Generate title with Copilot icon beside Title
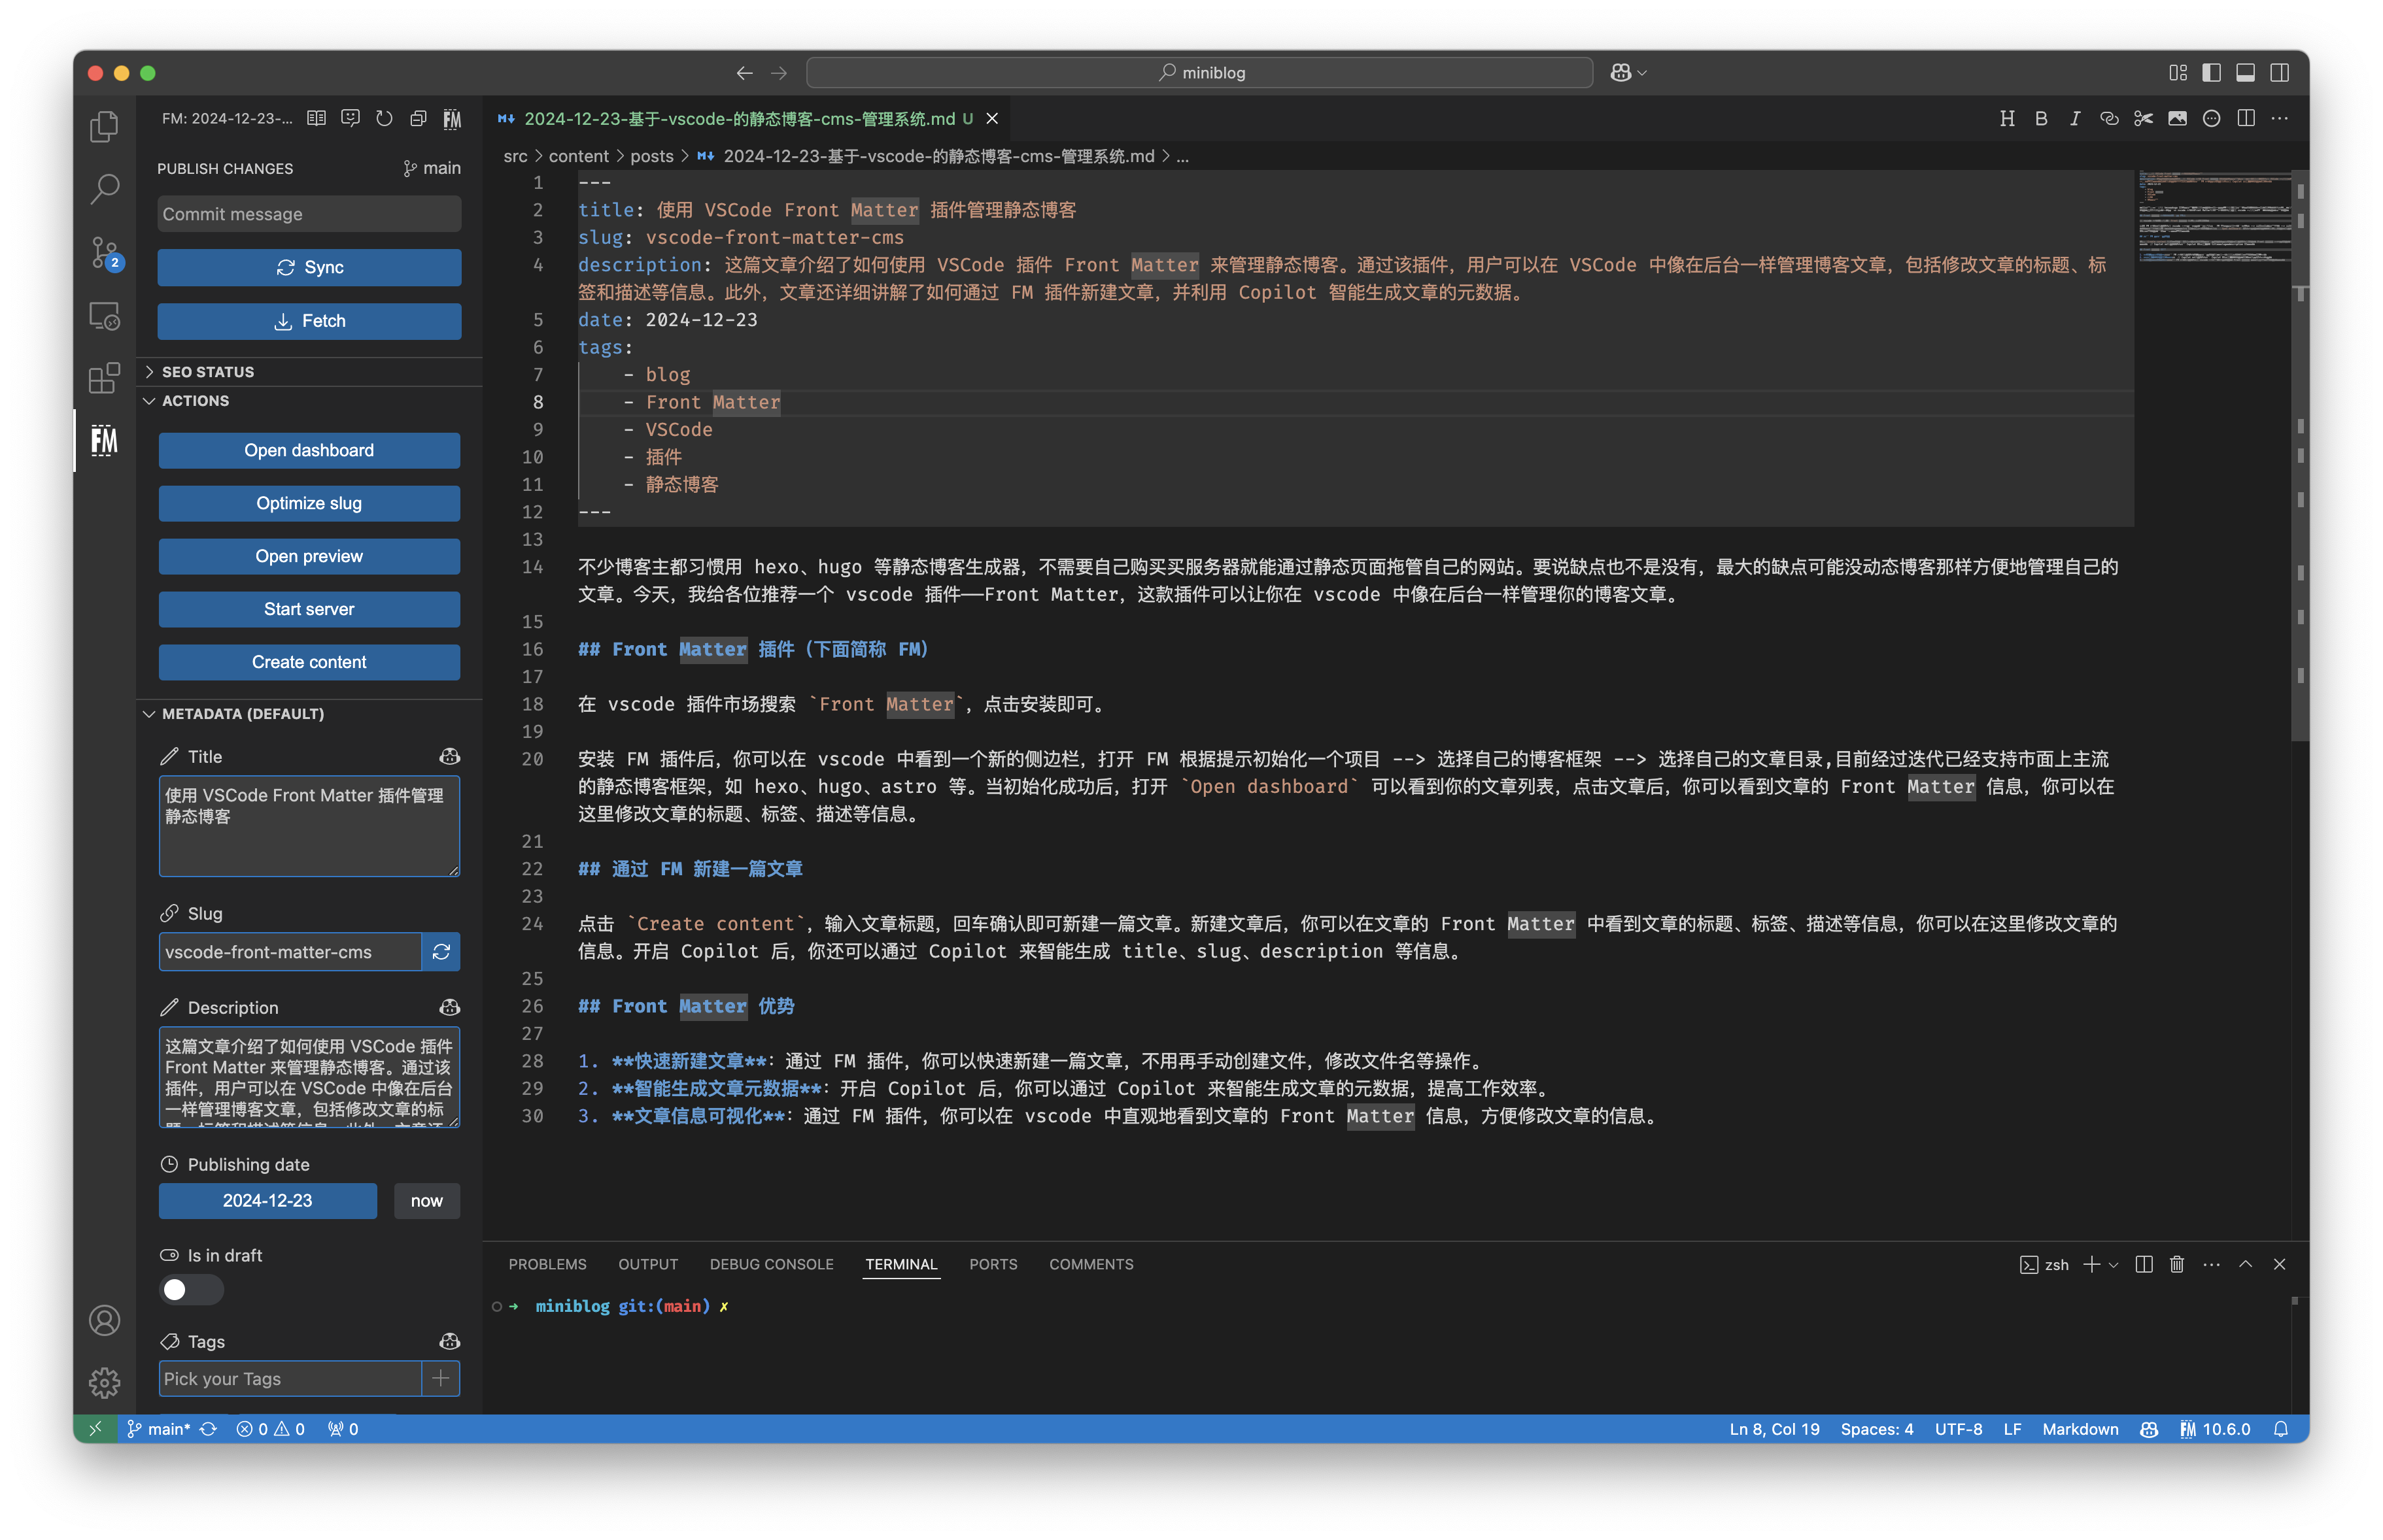The width and height of the screenshot is (2383, 1540). (449, 756)
